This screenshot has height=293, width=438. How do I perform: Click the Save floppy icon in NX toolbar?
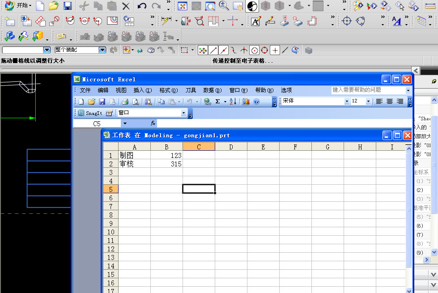tap(67, 6)
